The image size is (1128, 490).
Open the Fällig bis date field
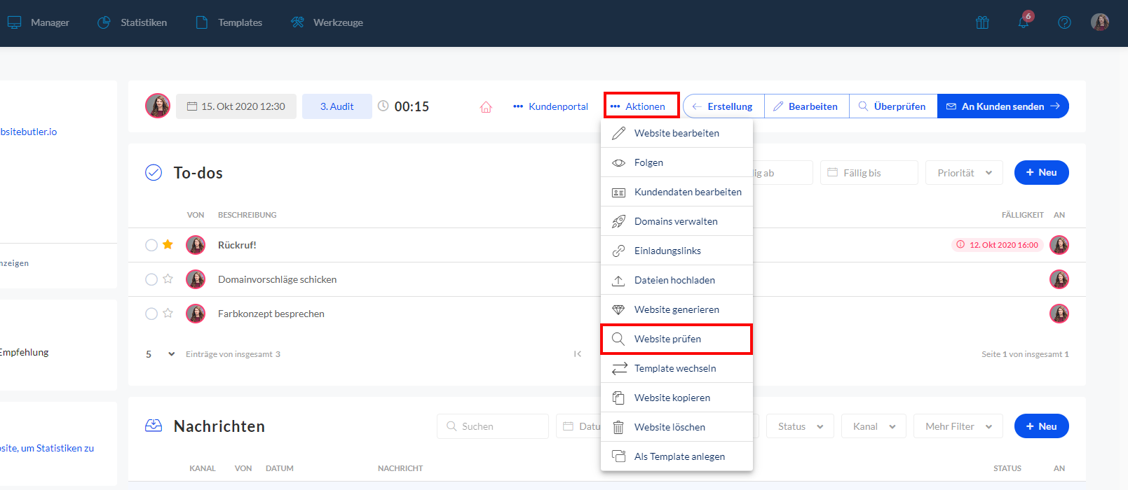point(869,173)
